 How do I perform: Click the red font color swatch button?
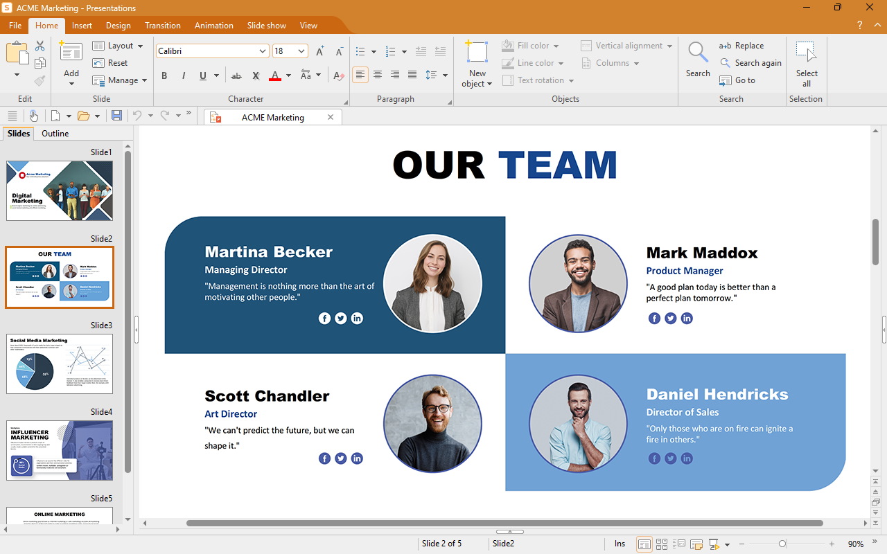pyautogui.click(x=274, y=76)
